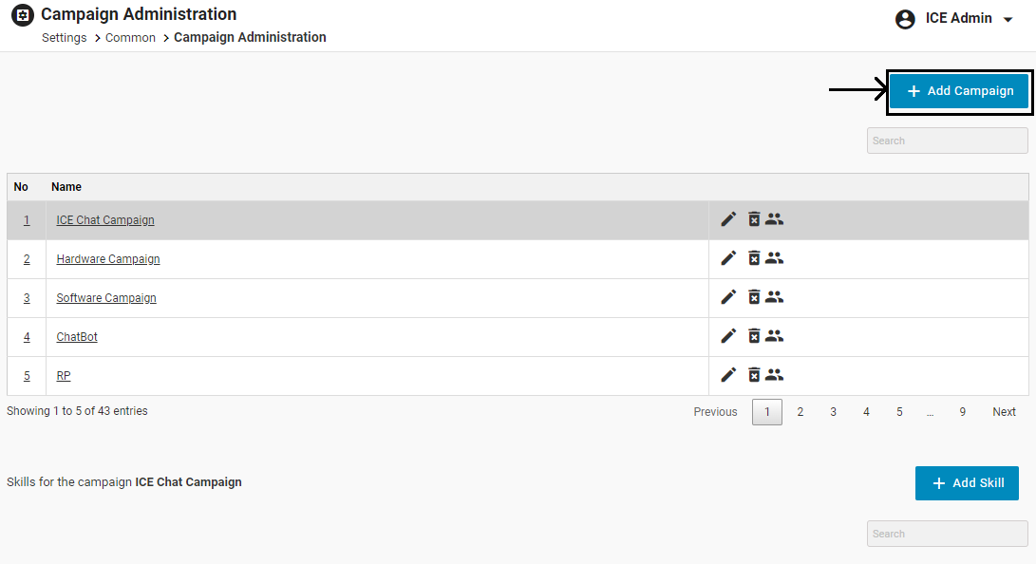Open users icon for RP campaign
Image resolution: width=1036 pixels, height=564 pixels.
[x=775, y=375]
